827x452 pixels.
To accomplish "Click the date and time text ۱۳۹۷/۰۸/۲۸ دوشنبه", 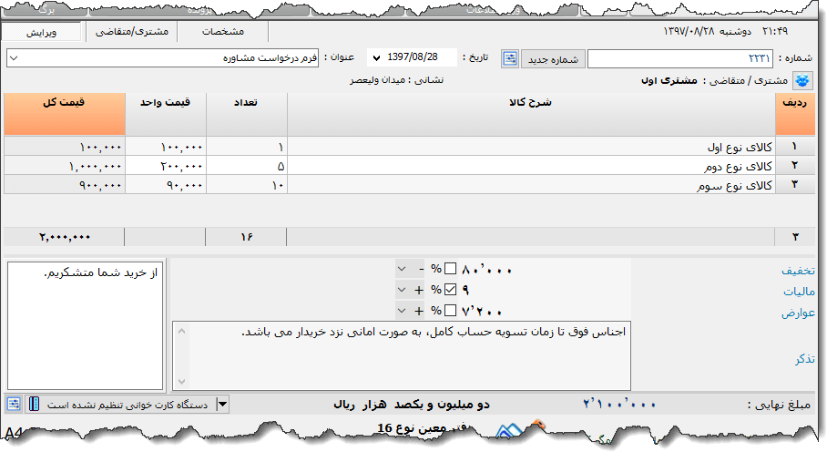I will (708, 31).
